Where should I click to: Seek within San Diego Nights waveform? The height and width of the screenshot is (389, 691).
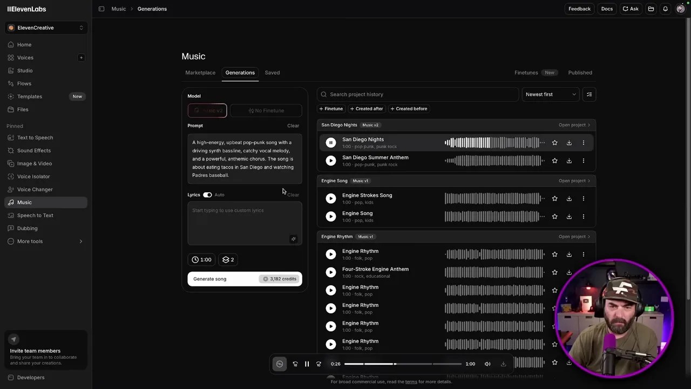click(x=494, y=143)
